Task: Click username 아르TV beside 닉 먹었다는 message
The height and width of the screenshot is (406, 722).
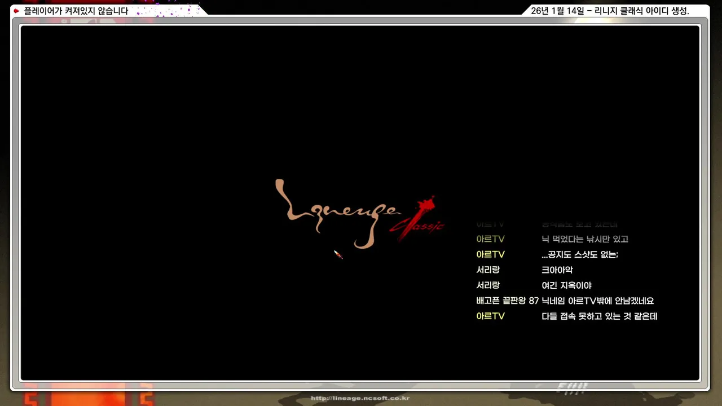Action: [x=491, y=239]
